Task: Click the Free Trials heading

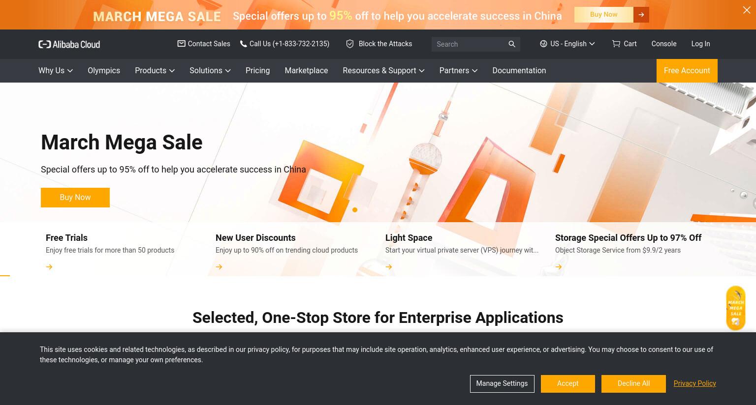Action: click(66, 238)
